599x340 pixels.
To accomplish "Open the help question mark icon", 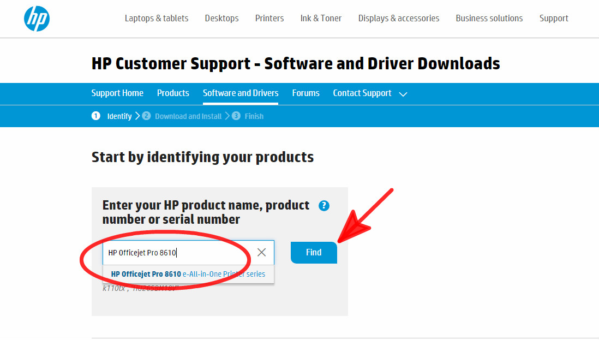I will coord(324,206).
